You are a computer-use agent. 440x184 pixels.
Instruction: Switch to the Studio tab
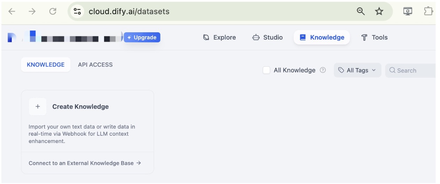(267, 37)
